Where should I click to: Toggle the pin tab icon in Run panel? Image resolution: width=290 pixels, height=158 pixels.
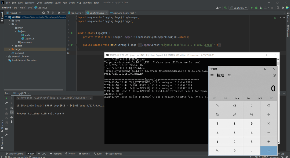click(x=6, y=135)
